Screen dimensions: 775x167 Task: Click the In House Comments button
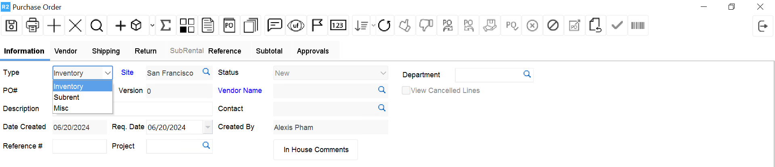[x=316, y=150]
